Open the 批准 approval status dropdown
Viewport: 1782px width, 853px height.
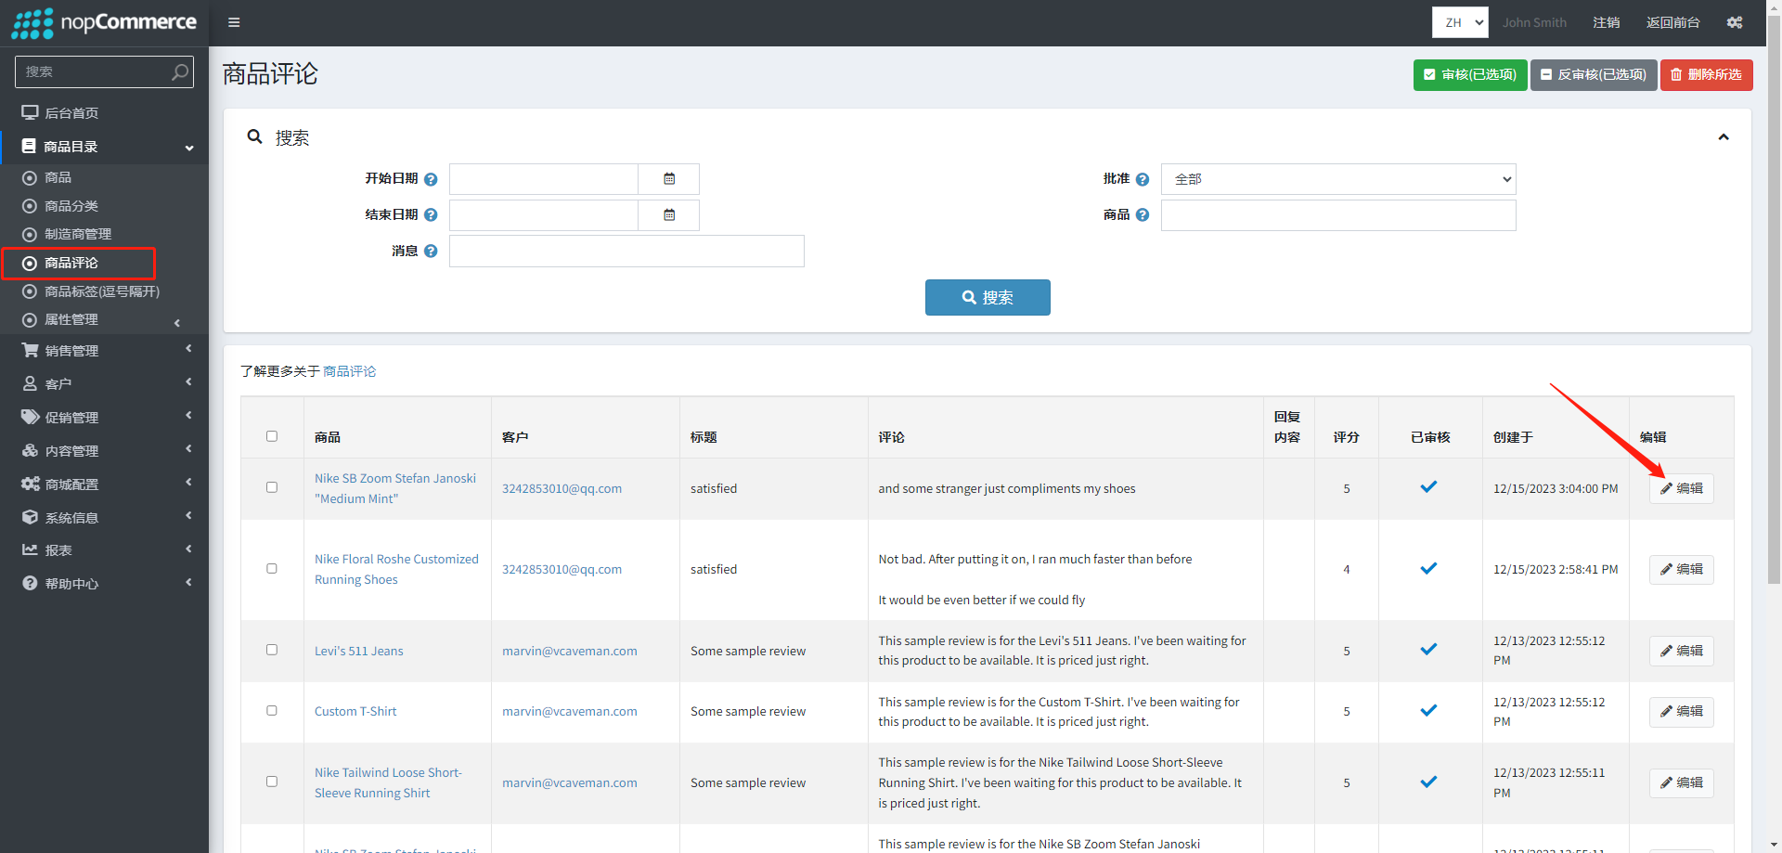point(1337,179)
